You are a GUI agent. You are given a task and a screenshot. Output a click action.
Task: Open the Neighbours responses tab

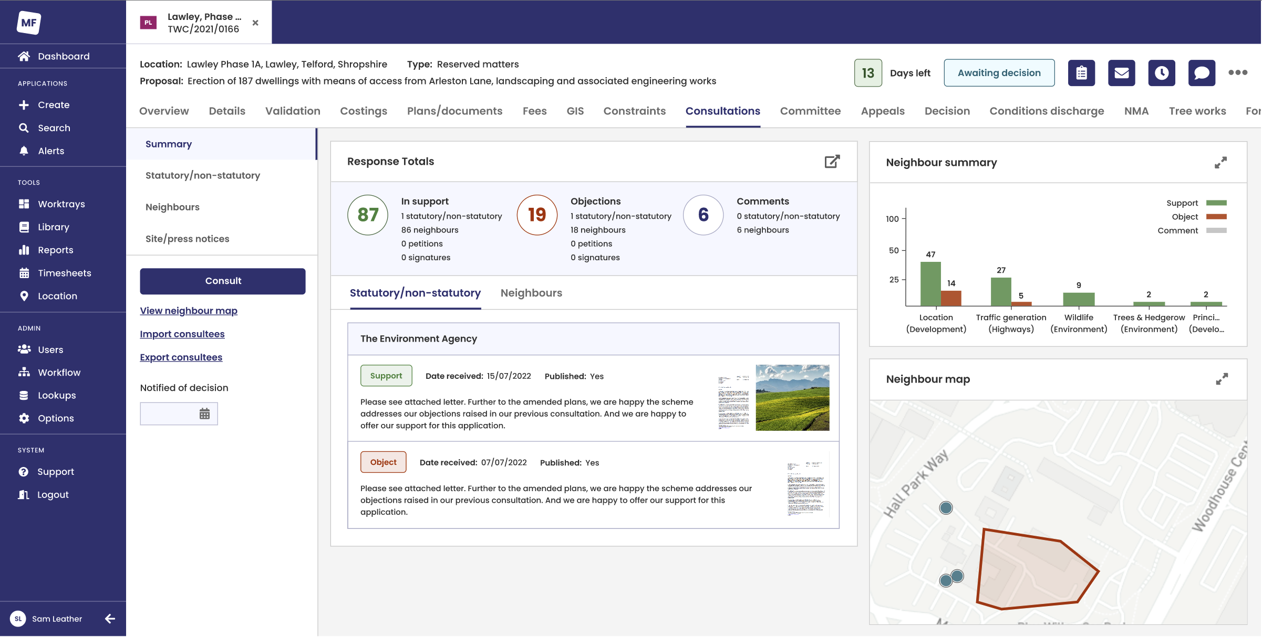(x=532, y=293)
